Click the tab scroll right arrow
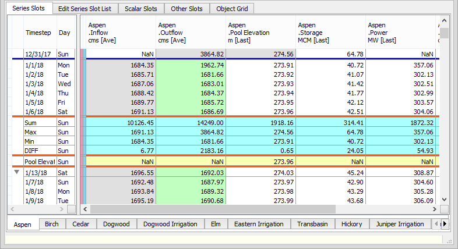Screen dimensions: 458x249 click(x=445, y=224)
